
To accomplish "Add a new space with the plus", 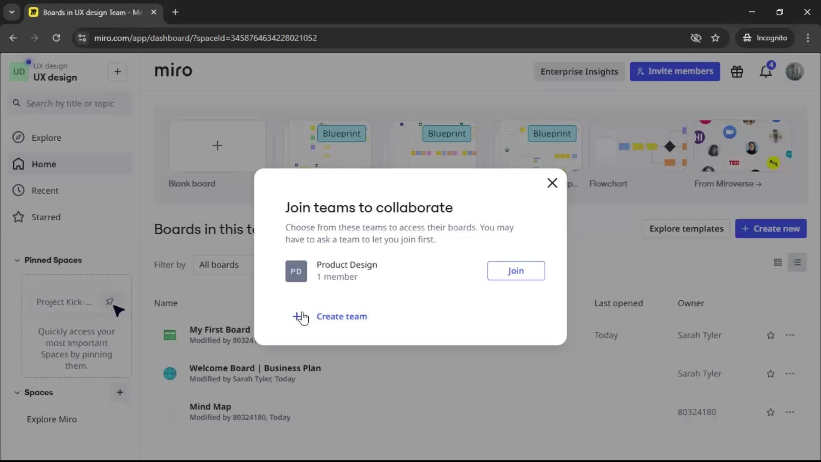I will point(120,392).
